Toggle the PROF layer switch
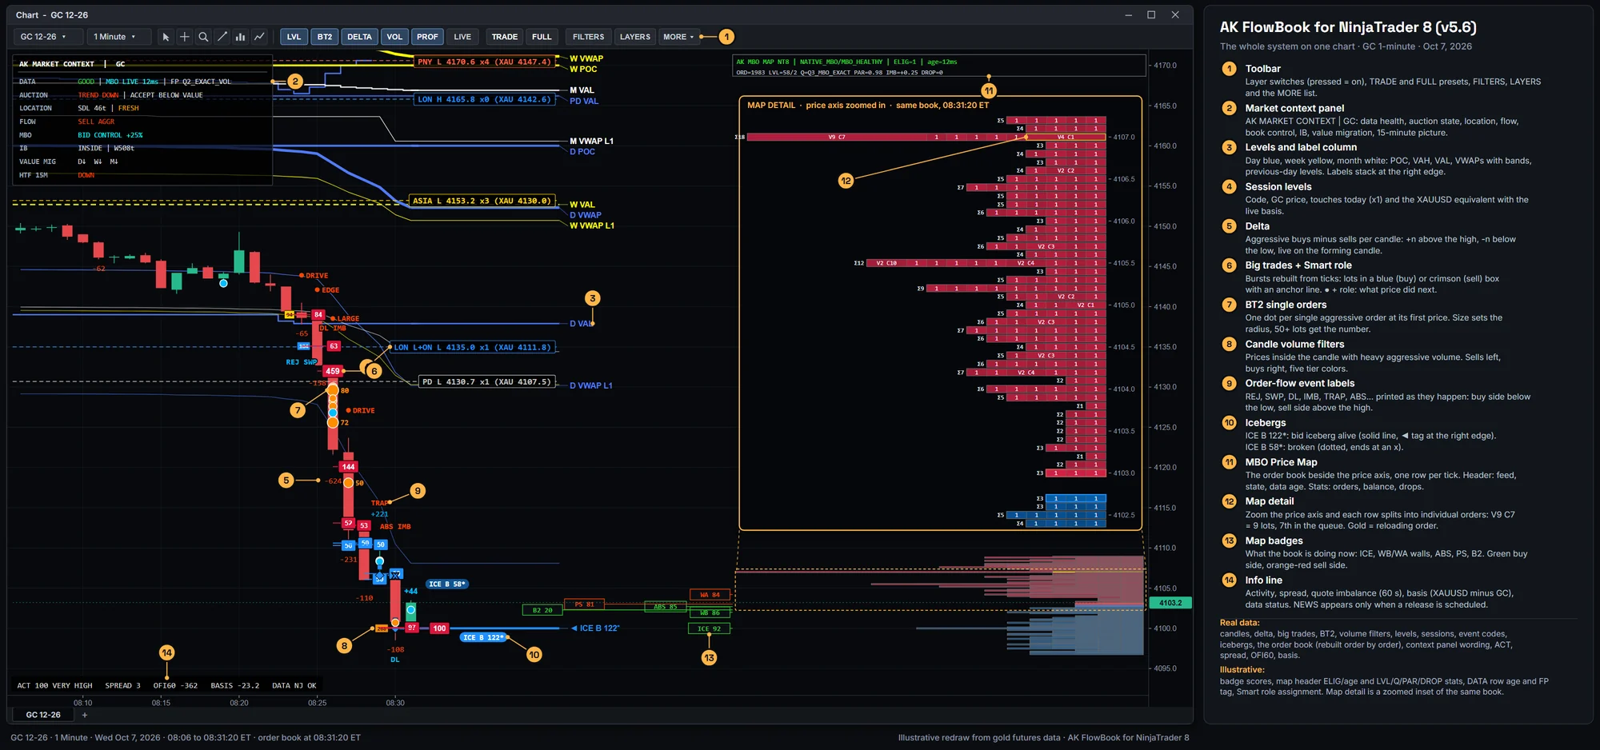Screen dimensions: 1600x750 coord(427,37)
